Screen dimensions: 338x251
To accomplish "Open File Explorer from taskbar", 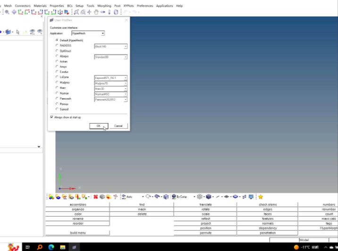I will click(63, 247).
